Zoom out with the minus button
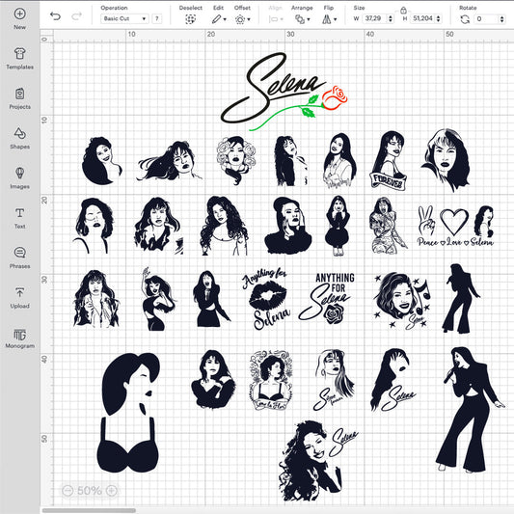Screen dimensions: 514x514 pos(68,491)
